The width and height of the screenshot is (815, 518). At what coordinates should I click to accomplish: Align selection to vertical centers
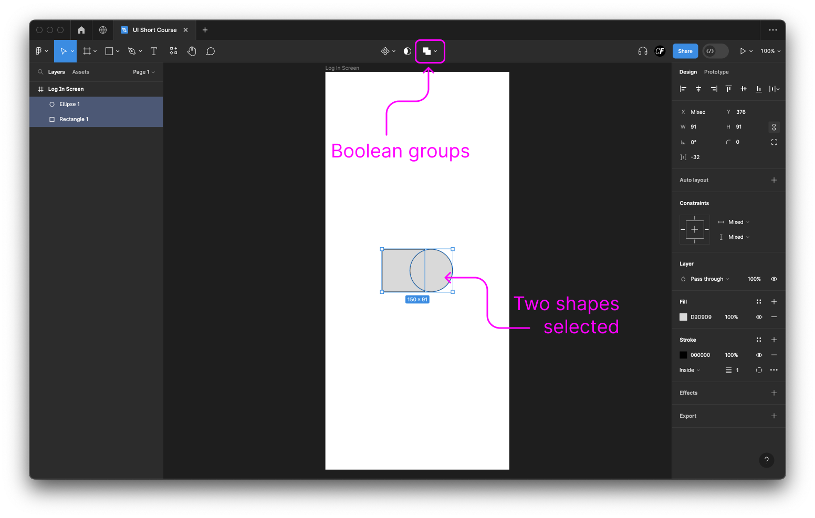[744, 89]
